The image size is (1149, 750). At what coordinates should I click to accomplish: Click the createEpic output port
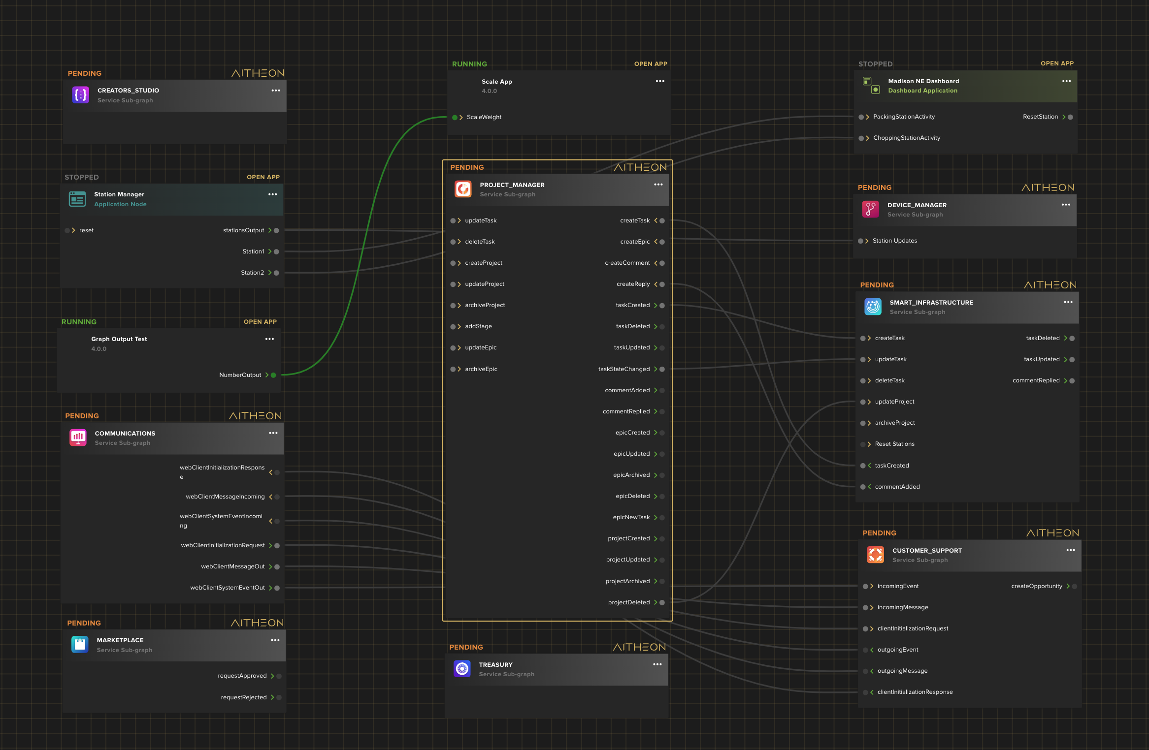tap(662, 242)
